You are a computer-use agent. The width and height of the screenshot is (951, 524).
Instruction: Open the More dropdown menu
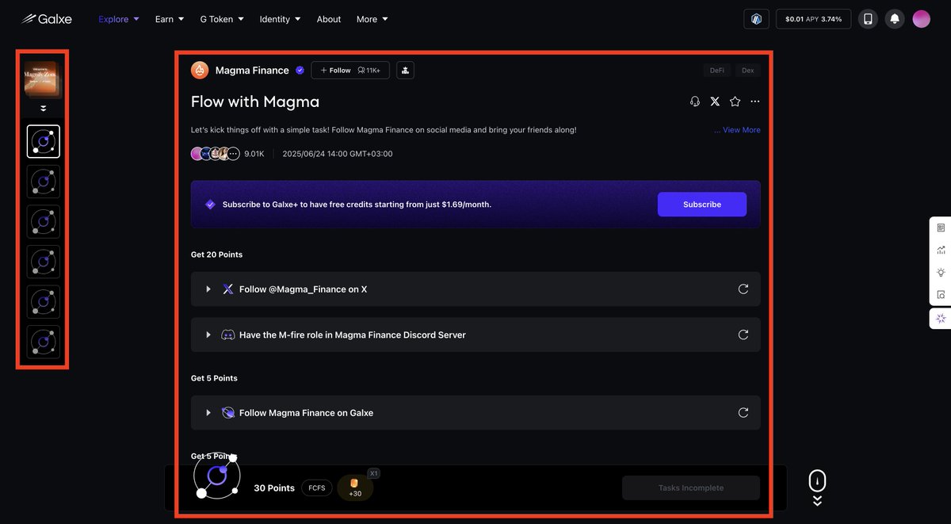pyautogui.click(x=372, y=19)
